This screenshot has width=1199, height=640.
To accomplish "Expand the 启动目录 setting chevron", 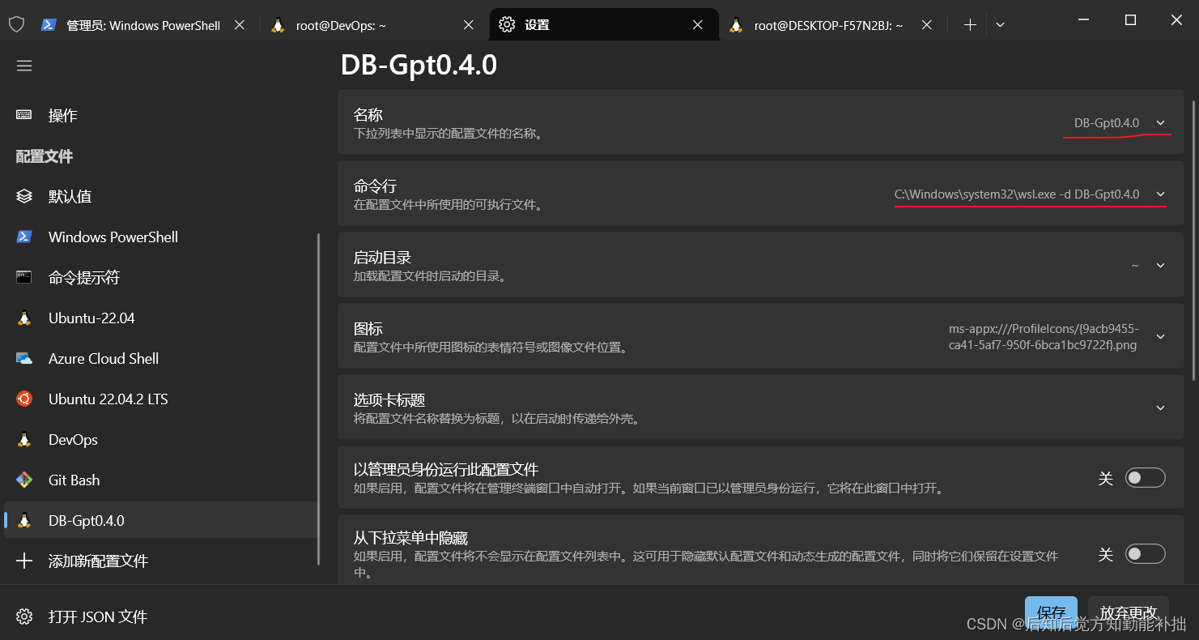I will (x=1160, y=266).
